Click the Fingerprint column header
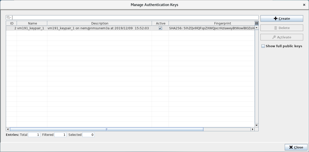Screen dimensions: 309x152 (x=212, y=23)
